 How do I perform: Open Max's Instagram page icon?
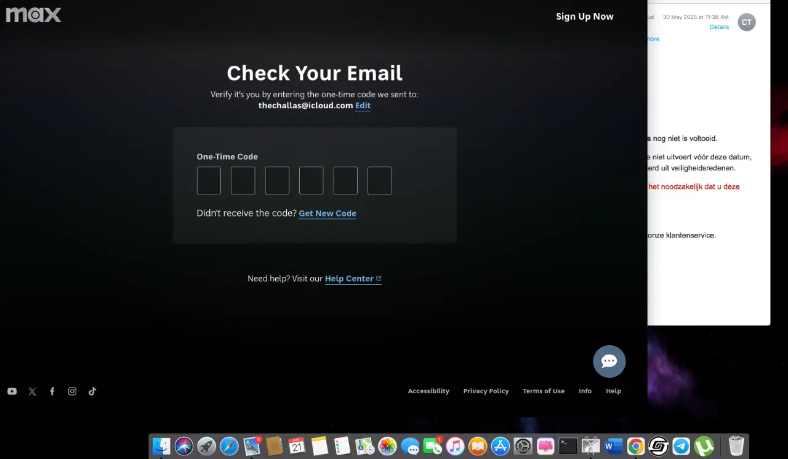(72, 391)
